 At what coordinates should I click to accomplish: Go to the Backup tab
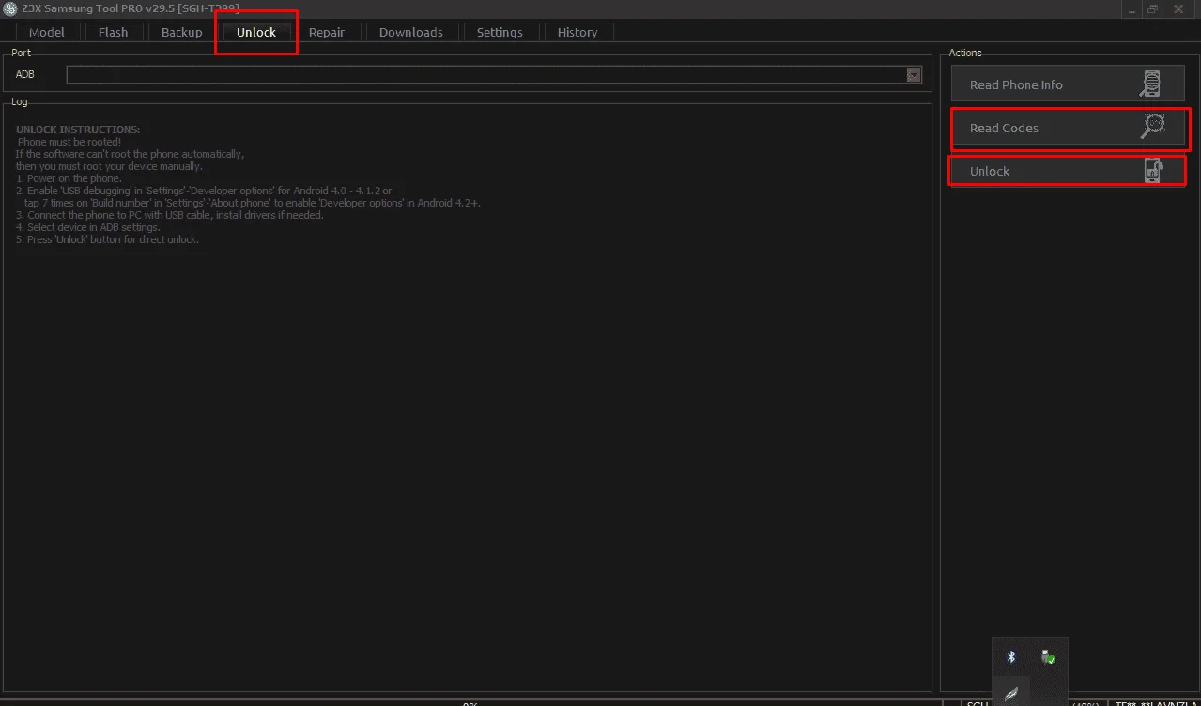tap(181, 32)
